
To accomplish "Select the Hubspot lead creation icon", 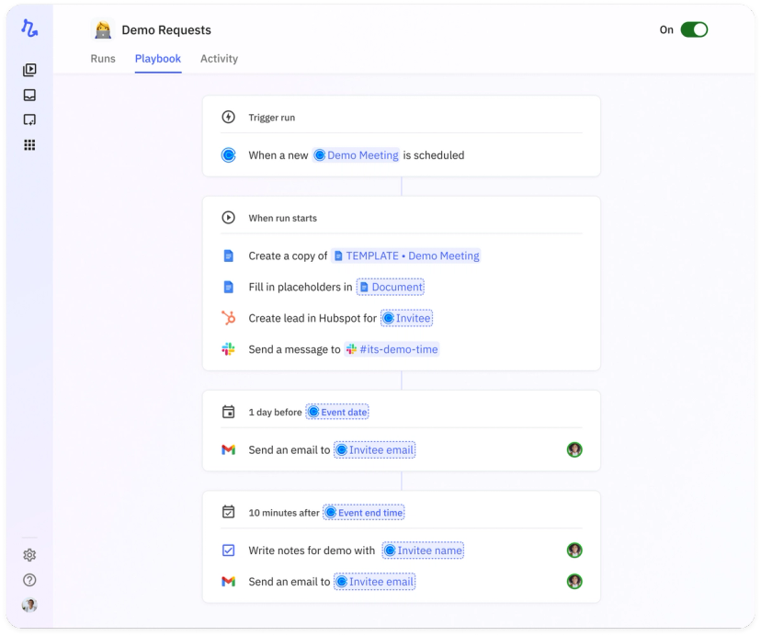I will point(228,318).
